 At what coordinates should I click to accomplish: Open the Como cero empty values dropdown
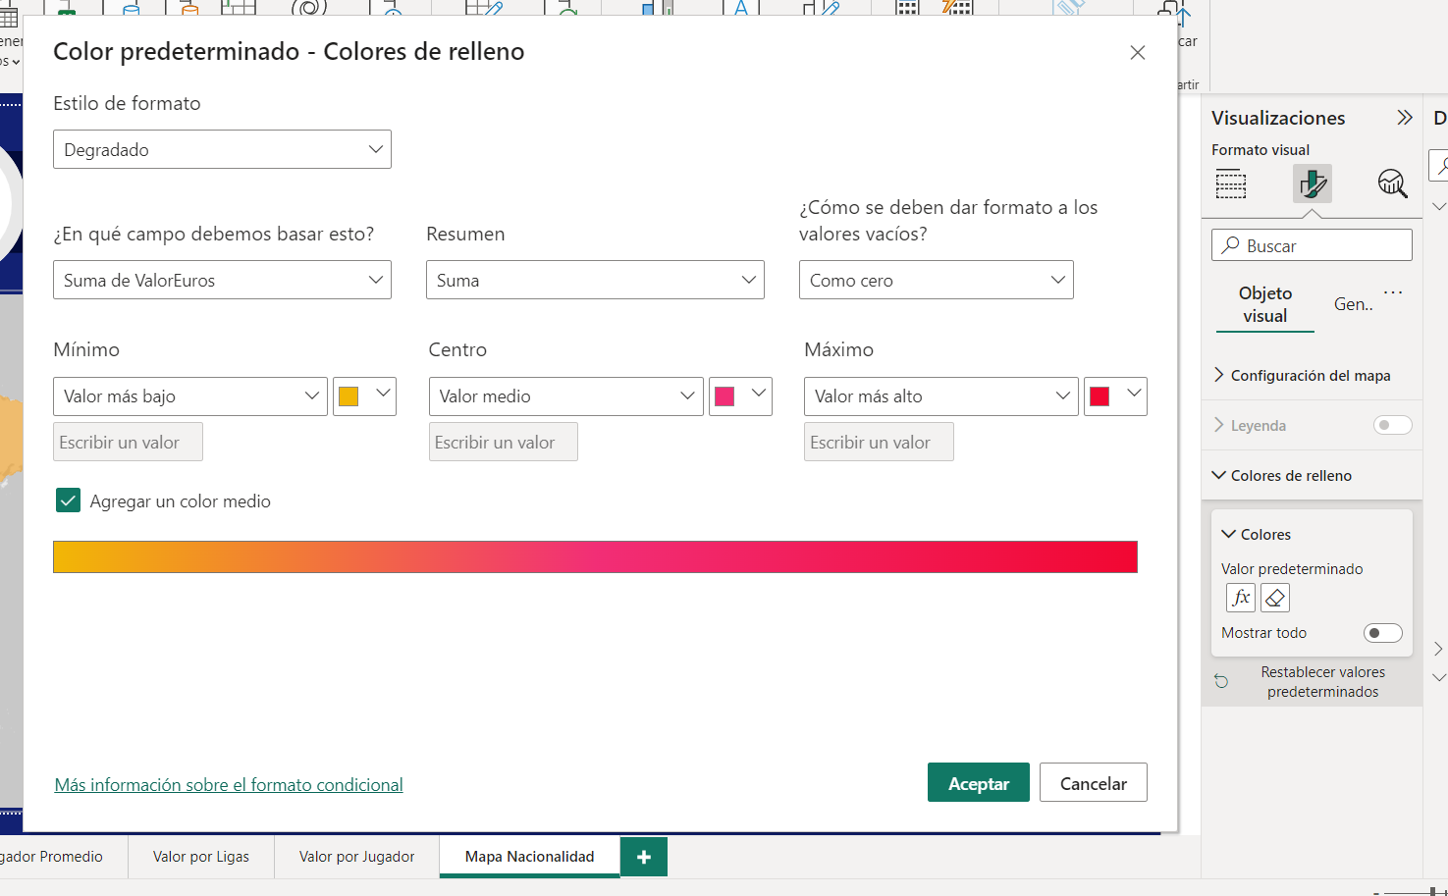[937, 280]
